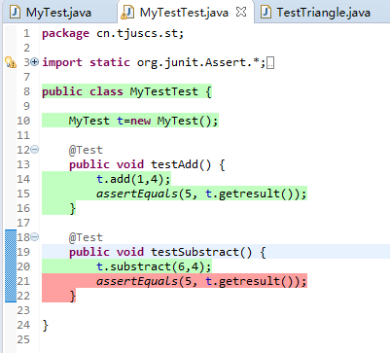The width and height of the screenshot is (390, 353).
Task: Click the blue range indicator beside lines 18-22
Action: click(11, 265)
